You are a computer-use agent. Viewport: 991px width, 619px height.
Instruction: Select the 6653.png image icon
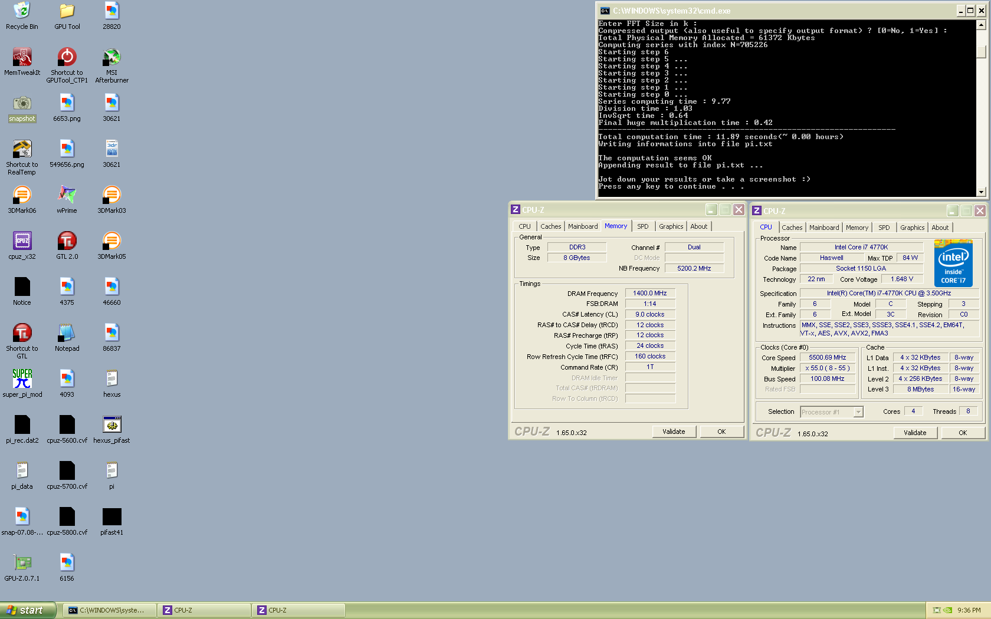pyautogui.click(x=67, y=108)
